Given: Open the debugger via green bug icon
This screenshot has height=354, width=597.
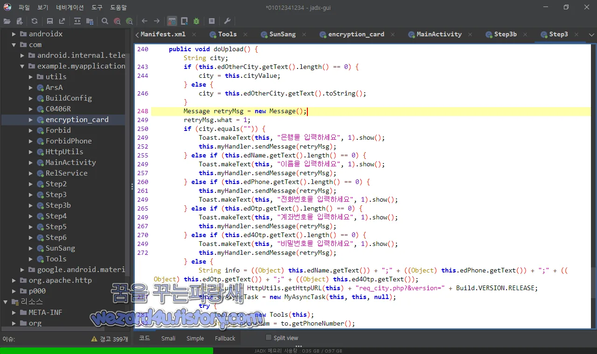Looking at the screenshot, I should click(196, 21).
